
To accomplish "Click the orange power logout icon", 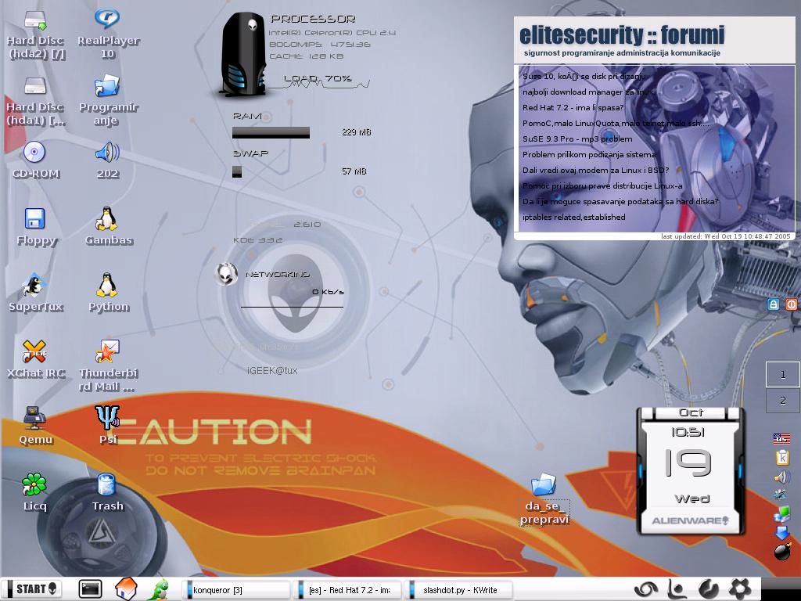I will (x=791, y=304).
